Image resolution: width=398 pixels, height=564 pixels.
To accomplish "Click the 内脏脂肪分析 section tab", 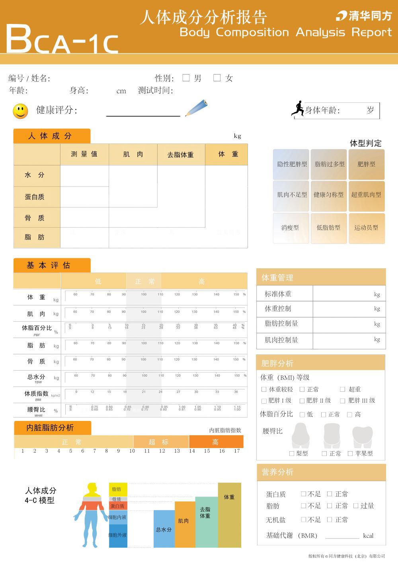I will 53,428.
